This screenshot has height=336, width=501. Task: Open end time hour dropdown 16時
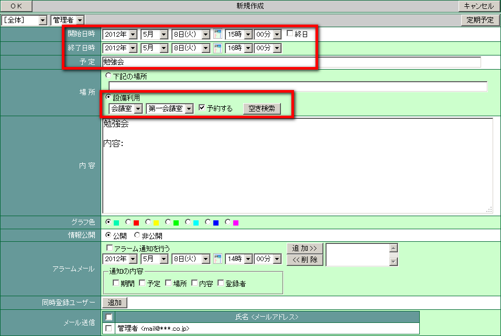[x=238, y=48]
